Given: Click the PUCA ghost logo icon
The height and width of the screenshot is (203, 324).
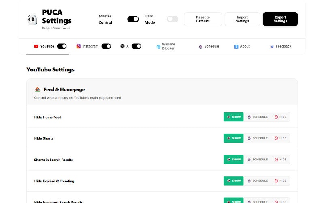Looking at the screenshot, I should pyautogui.click(x=32, y=20).
